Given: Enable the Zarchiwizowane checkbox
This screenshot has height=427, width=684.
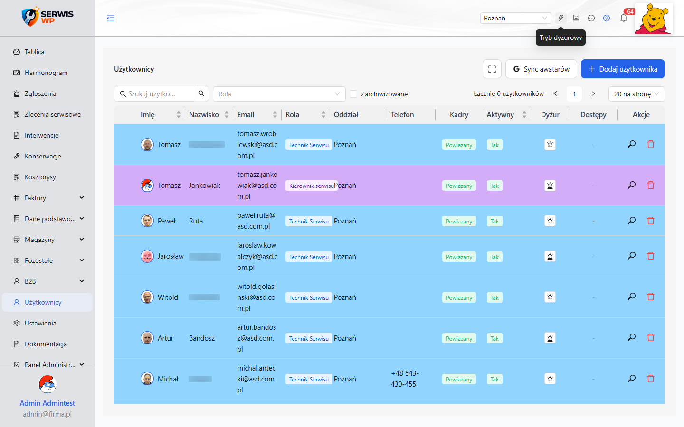Looking at the screenshot, I should [353, 94].
